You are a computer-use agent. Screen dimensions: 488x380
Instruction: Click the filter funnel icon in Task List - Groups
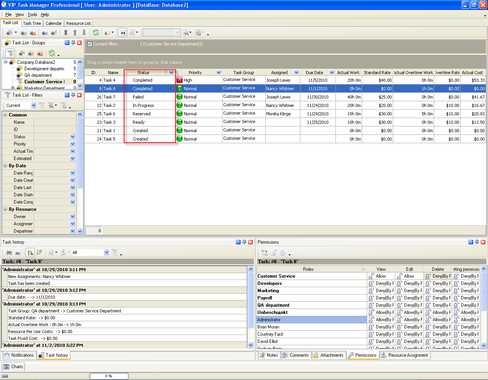pyautogui.click(x=10, y=53)
